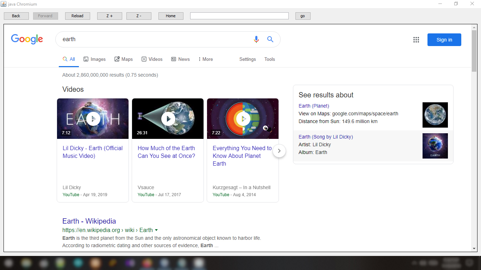This screenshot has width=481, height=270.
Task: Click the vertical scrollbar thumb
Action: coord(474,51)
